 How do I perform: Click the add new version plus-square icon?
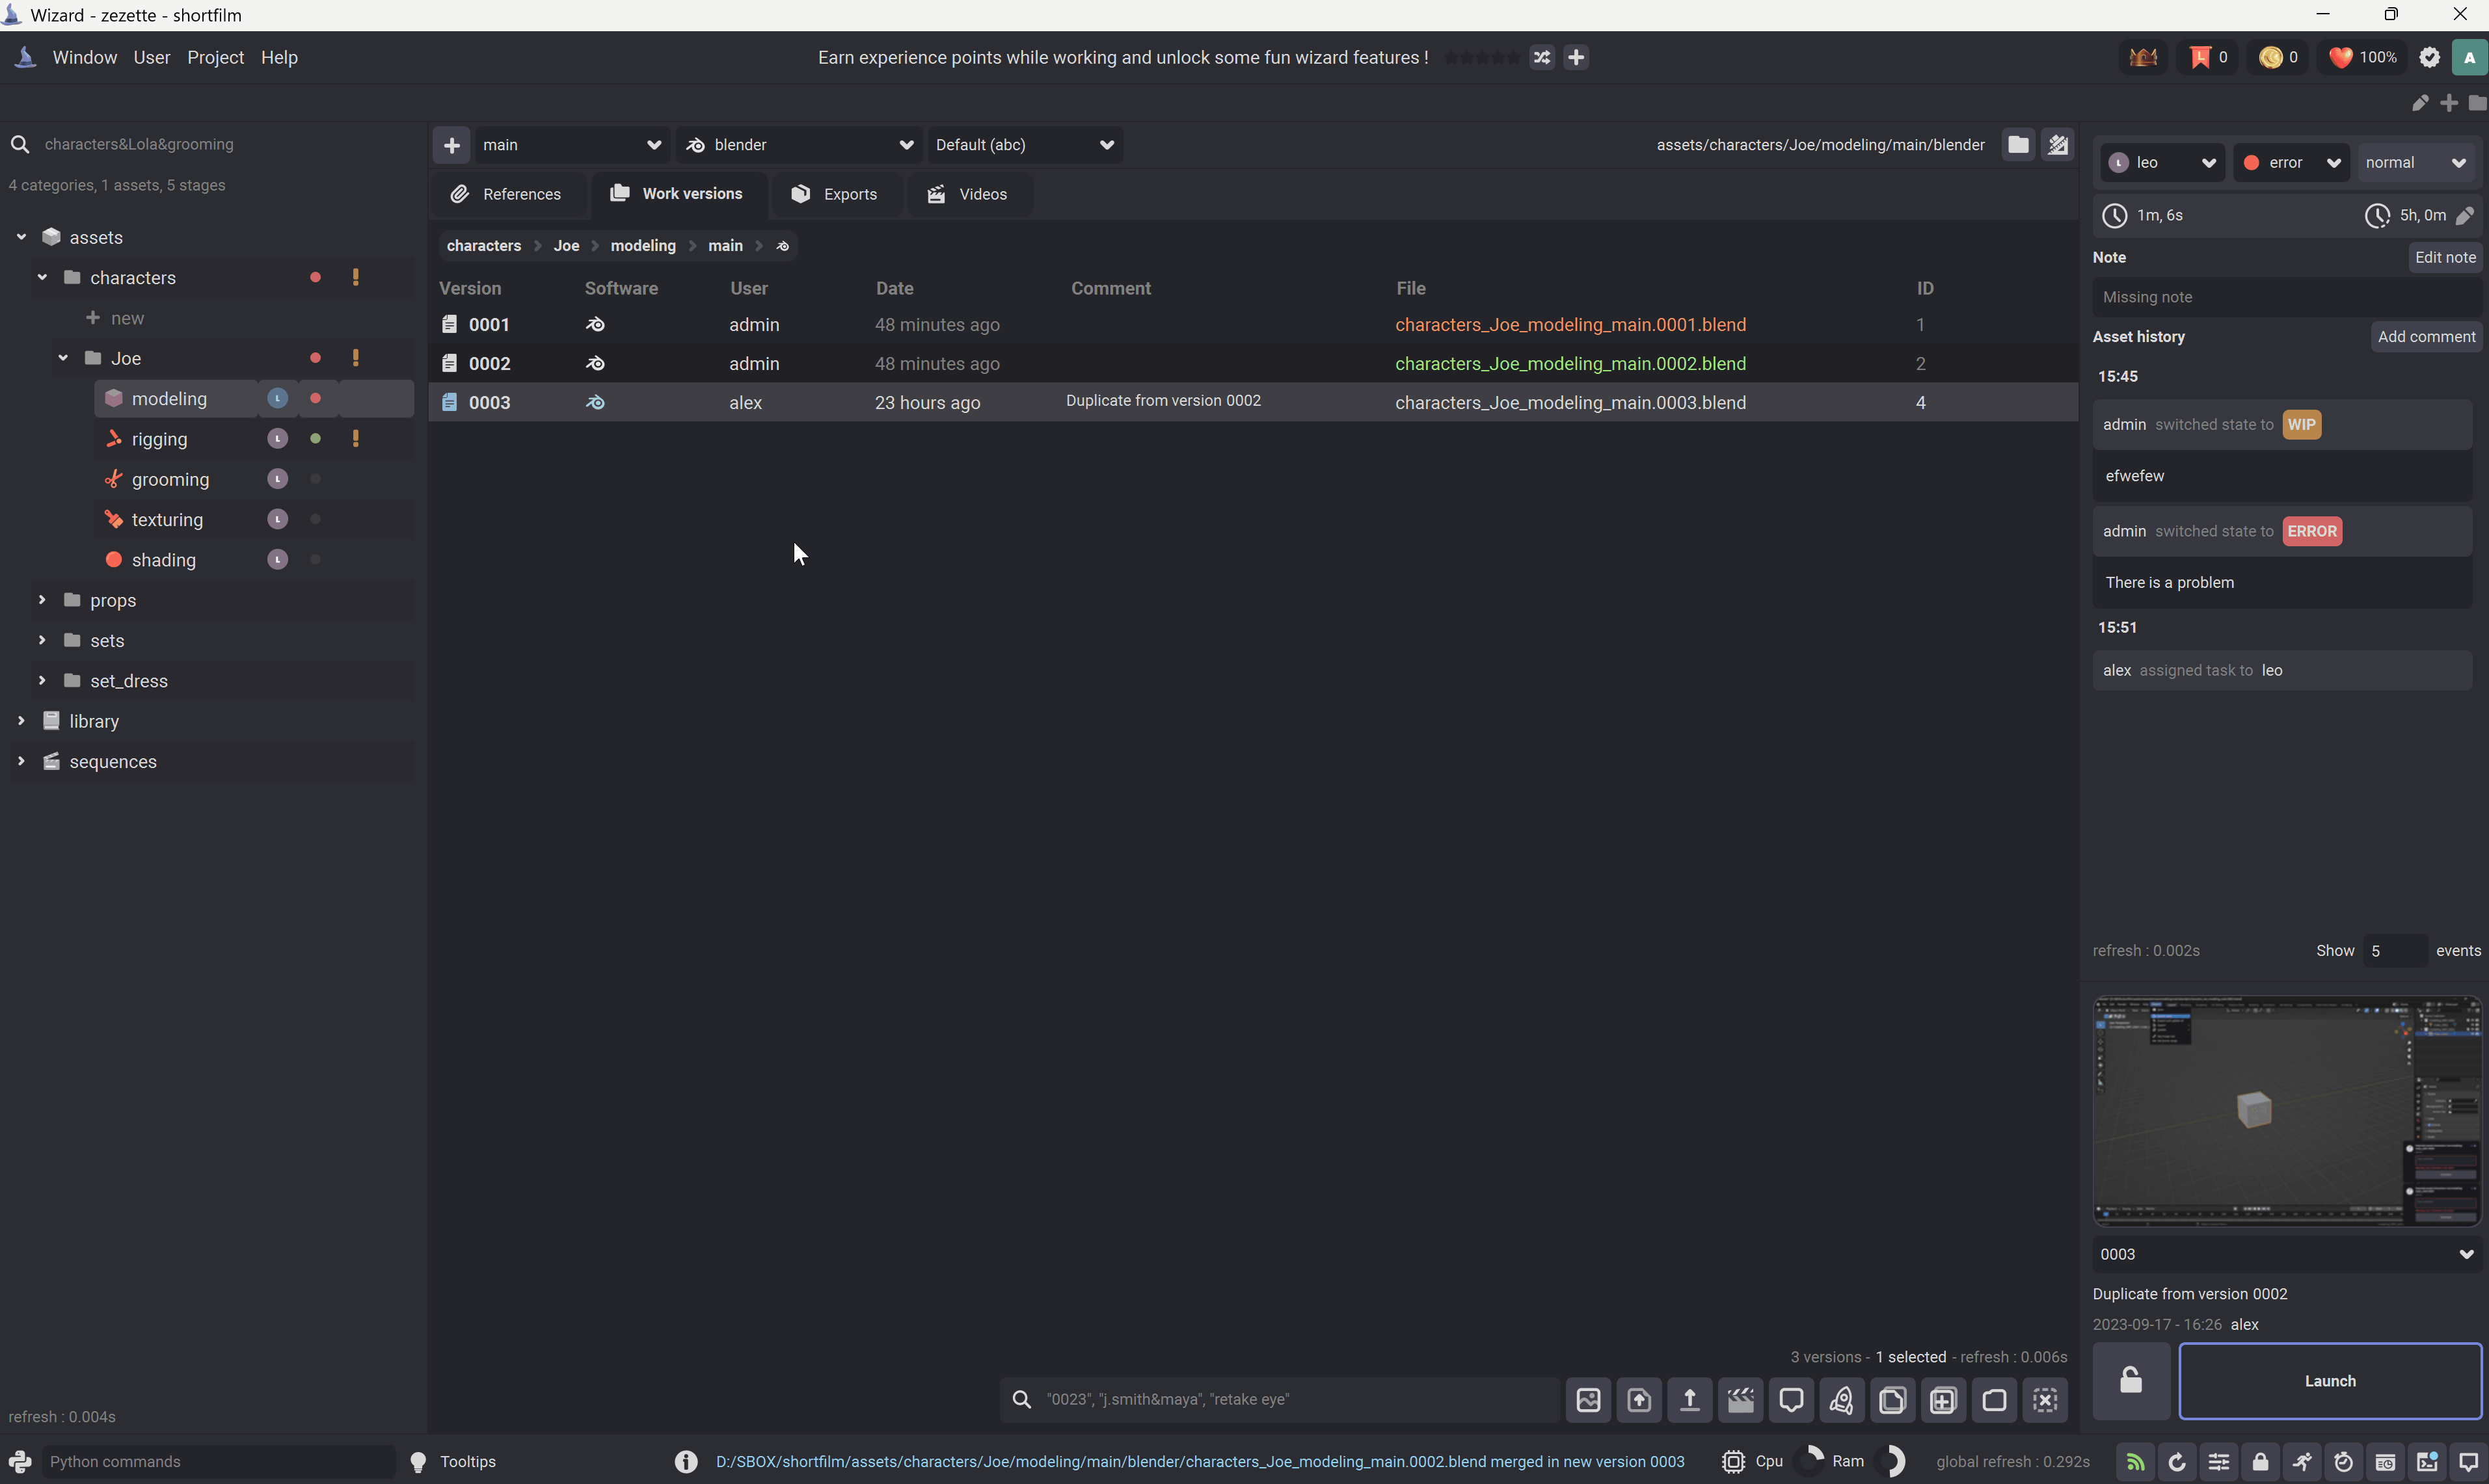1944,1400
